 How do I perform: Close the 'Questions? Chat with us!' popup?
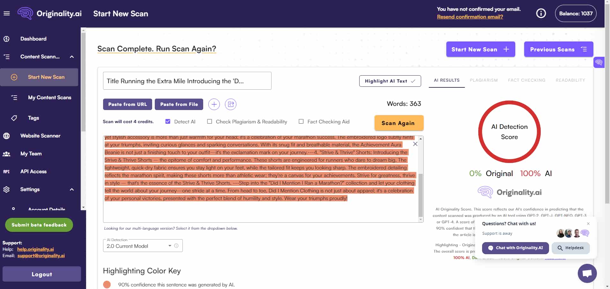(x=588, y=224)
